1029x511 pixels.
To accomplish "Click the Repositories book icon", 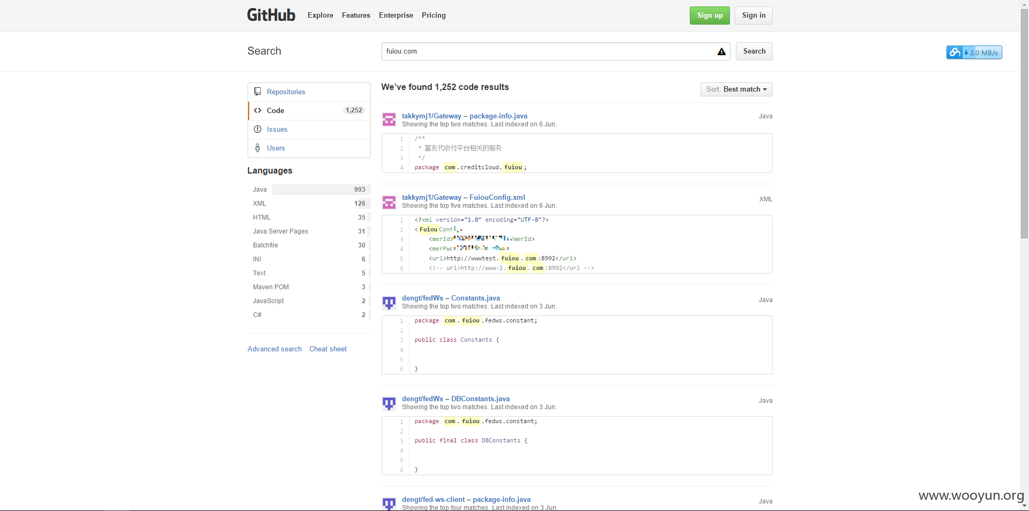I will (258, 92).
